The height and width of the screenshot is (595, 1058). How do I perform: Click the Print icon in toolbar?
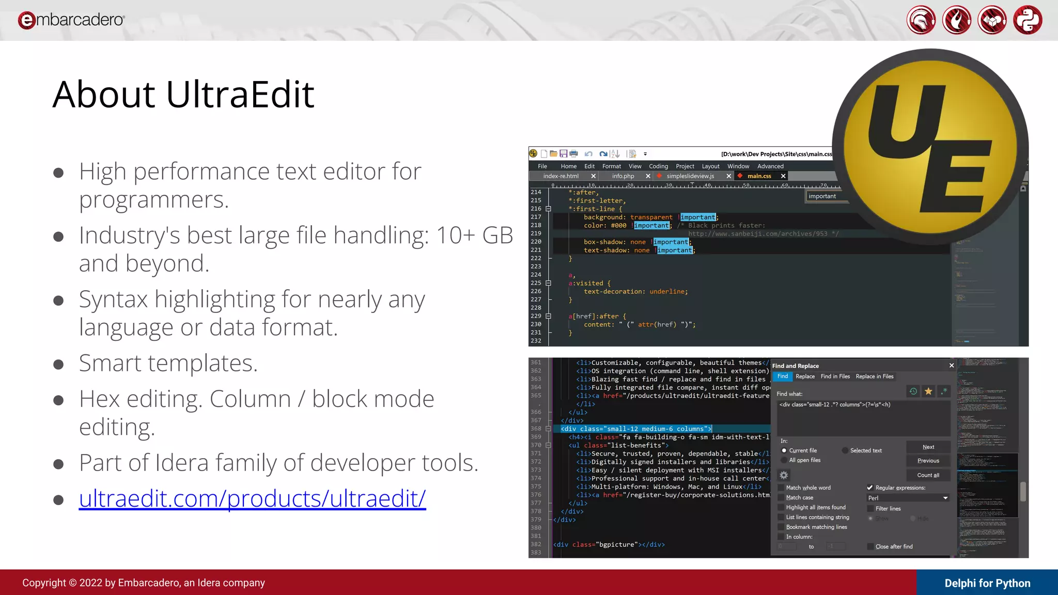pyautogui.click(x=573, y=153)
